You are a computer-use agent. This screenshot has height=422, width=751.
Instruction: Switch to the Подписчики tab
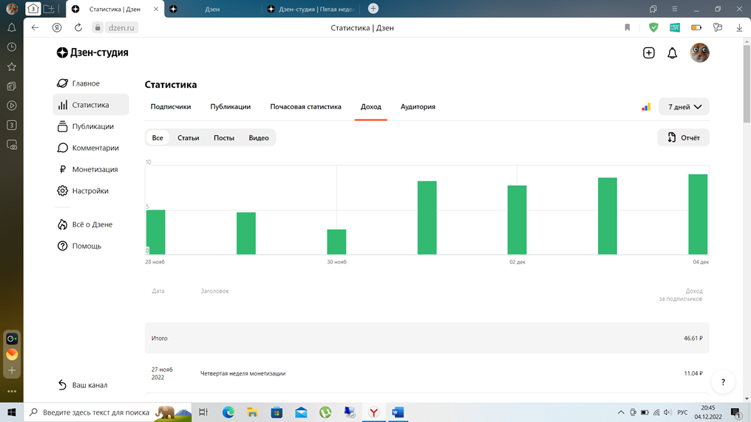[171, 106]
